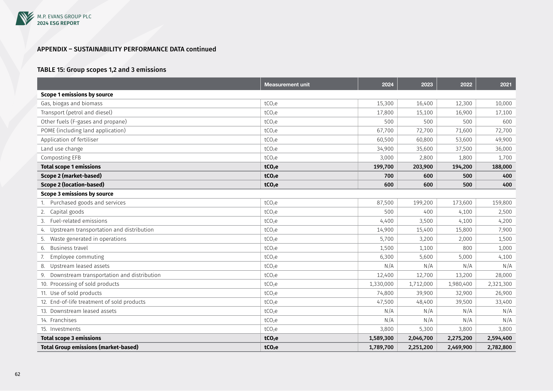Select the 'Other fuels (F-gases and propane)' row label
This screenshot has width=553, height=391.
84,122
